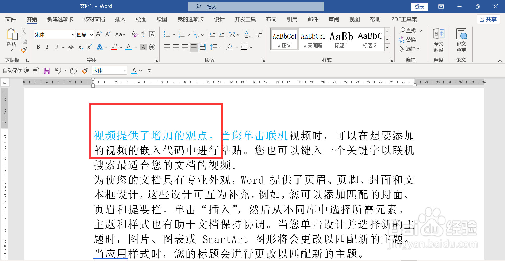Screen dimensions: 505x261
Task: Open the font name dropdown
Action: pyautogui.click(x=73, y=34)
